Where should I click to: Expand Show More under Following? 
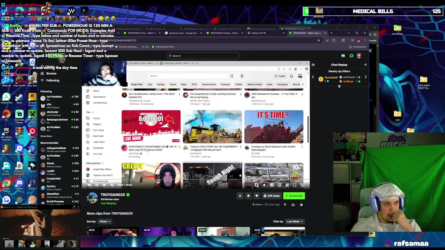[x=46, y=136]
